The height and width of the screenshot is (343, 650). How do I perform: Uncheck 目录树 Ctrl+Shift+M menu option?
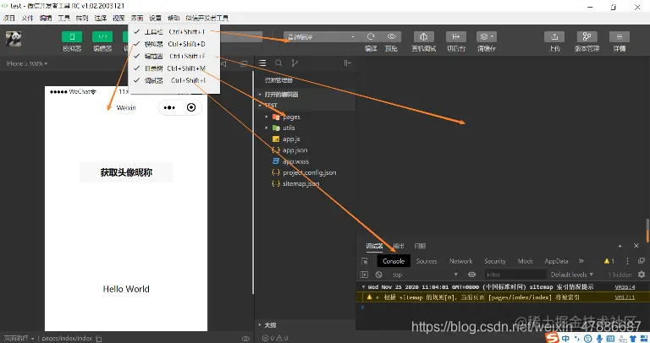(x=174, y=68)
